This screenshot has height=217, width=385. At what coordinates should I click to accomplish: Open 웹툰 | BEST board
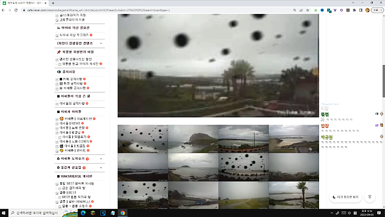[x=68, y=192]
